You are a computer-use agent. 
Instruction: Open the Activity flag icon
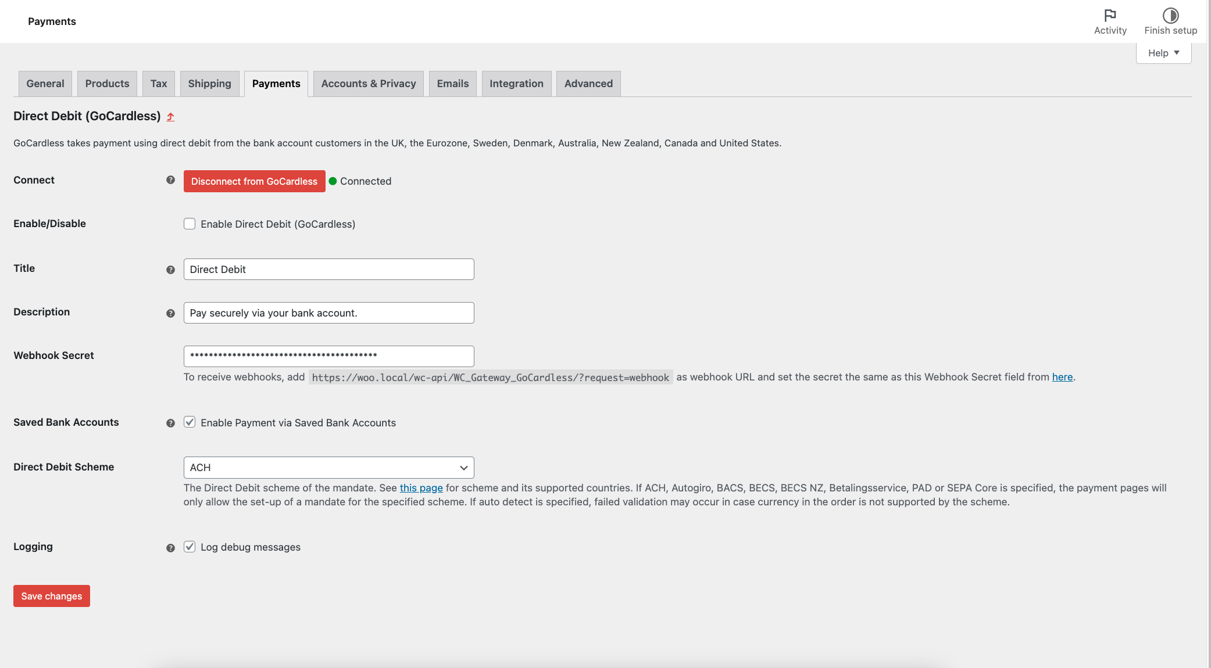(x=1110, y=15)
